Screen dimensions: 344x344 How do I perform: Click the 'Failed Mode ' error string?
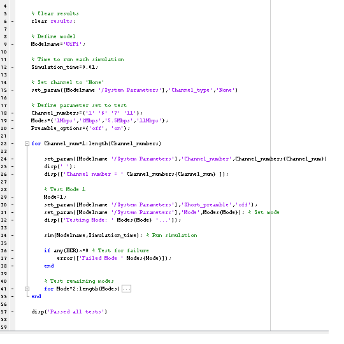tap(101, 258)
